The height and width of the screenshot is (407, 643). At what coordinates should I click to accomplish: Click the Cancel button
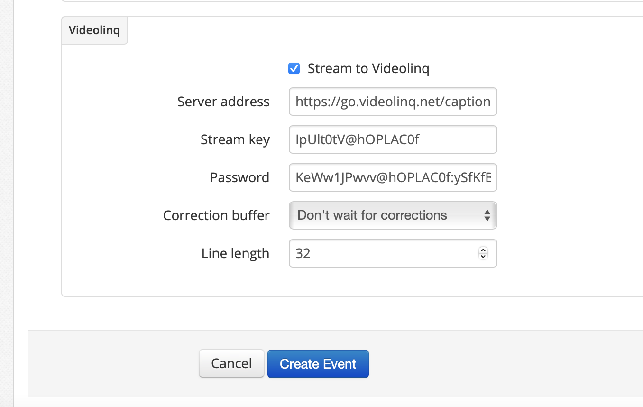click(231, 363)
